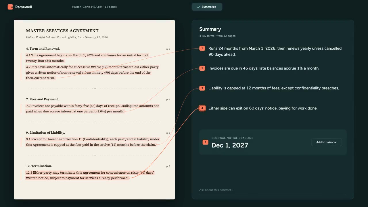The height and width of the screenshot is (207, 368).
Task: Click the Summary panel heading
Action: coord(210,29)
